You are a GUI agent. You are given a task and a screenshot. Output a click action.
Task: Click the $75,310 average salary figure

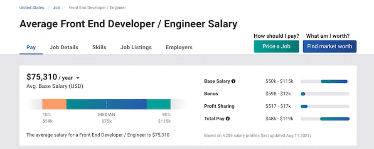(42, 77)
